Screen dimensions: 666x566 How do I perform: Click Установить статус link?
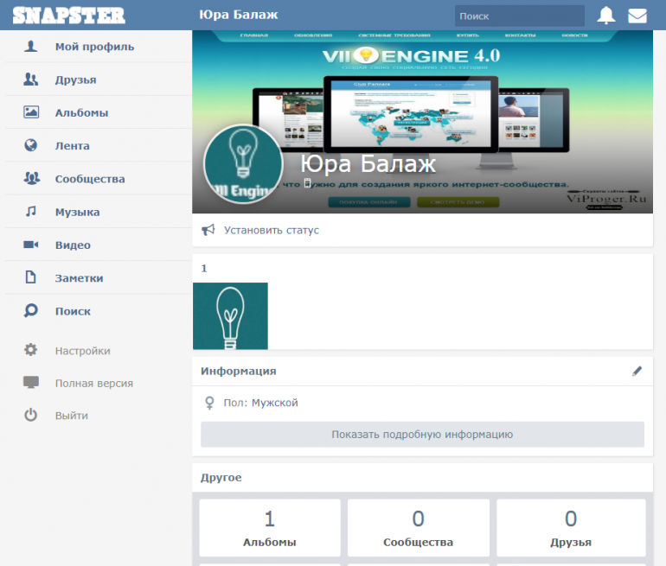pyautogui.click(x=272, y=231)
